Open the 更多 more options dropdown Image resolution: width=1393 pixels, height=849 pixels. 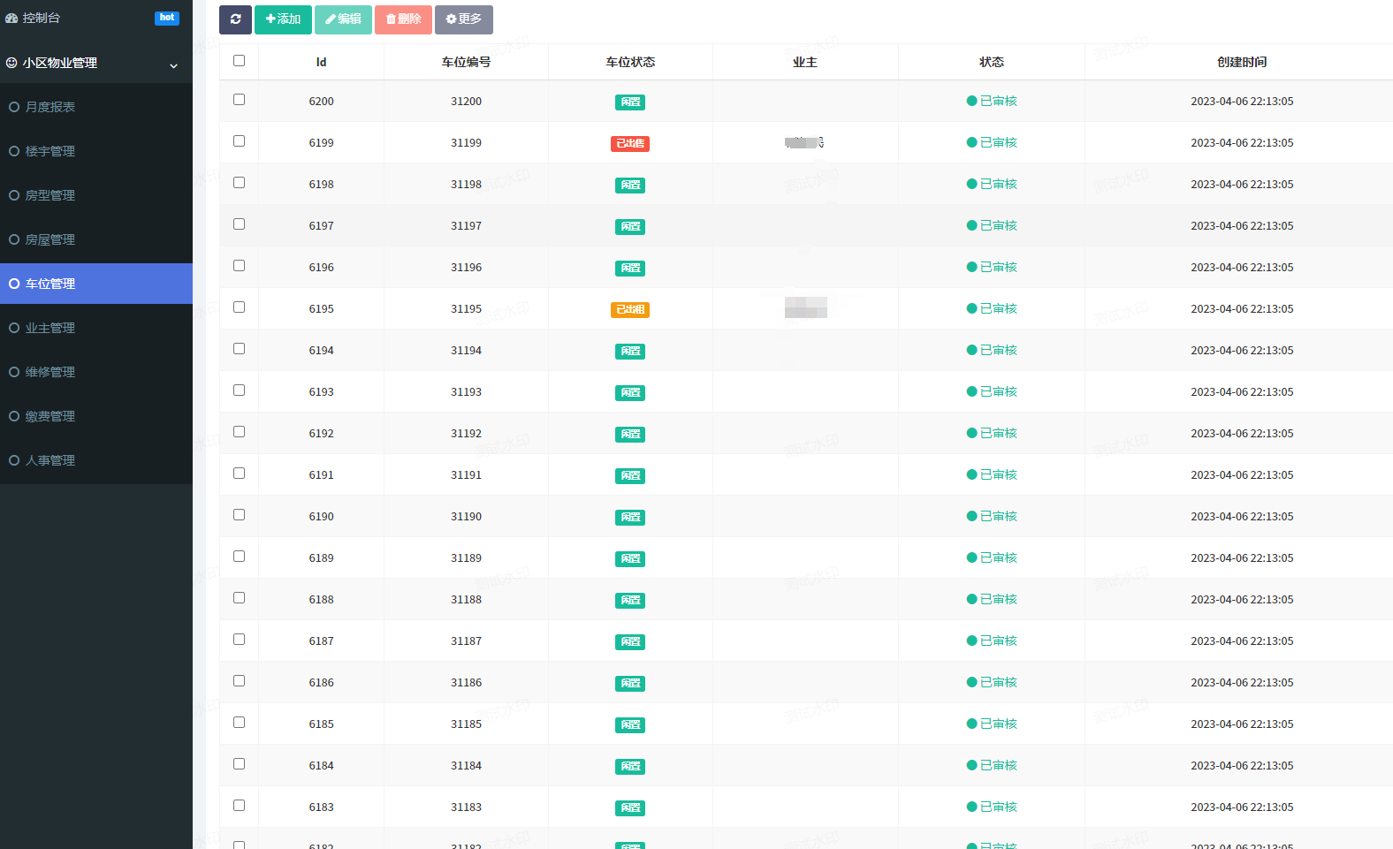463,19
